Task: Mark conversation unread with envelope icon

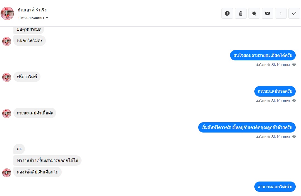Action: click(267, 13)
